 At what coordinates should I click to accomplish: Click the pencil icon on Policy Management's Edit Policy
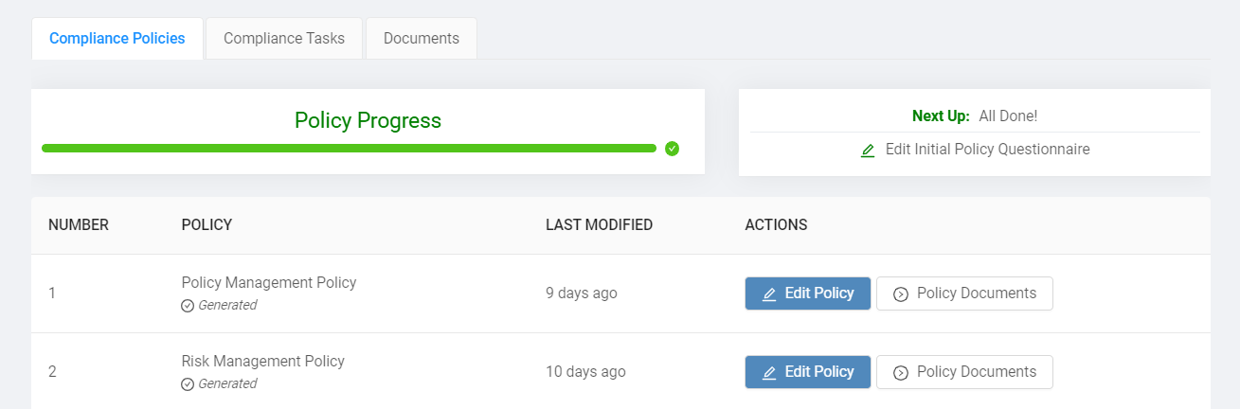click(769, 293)
